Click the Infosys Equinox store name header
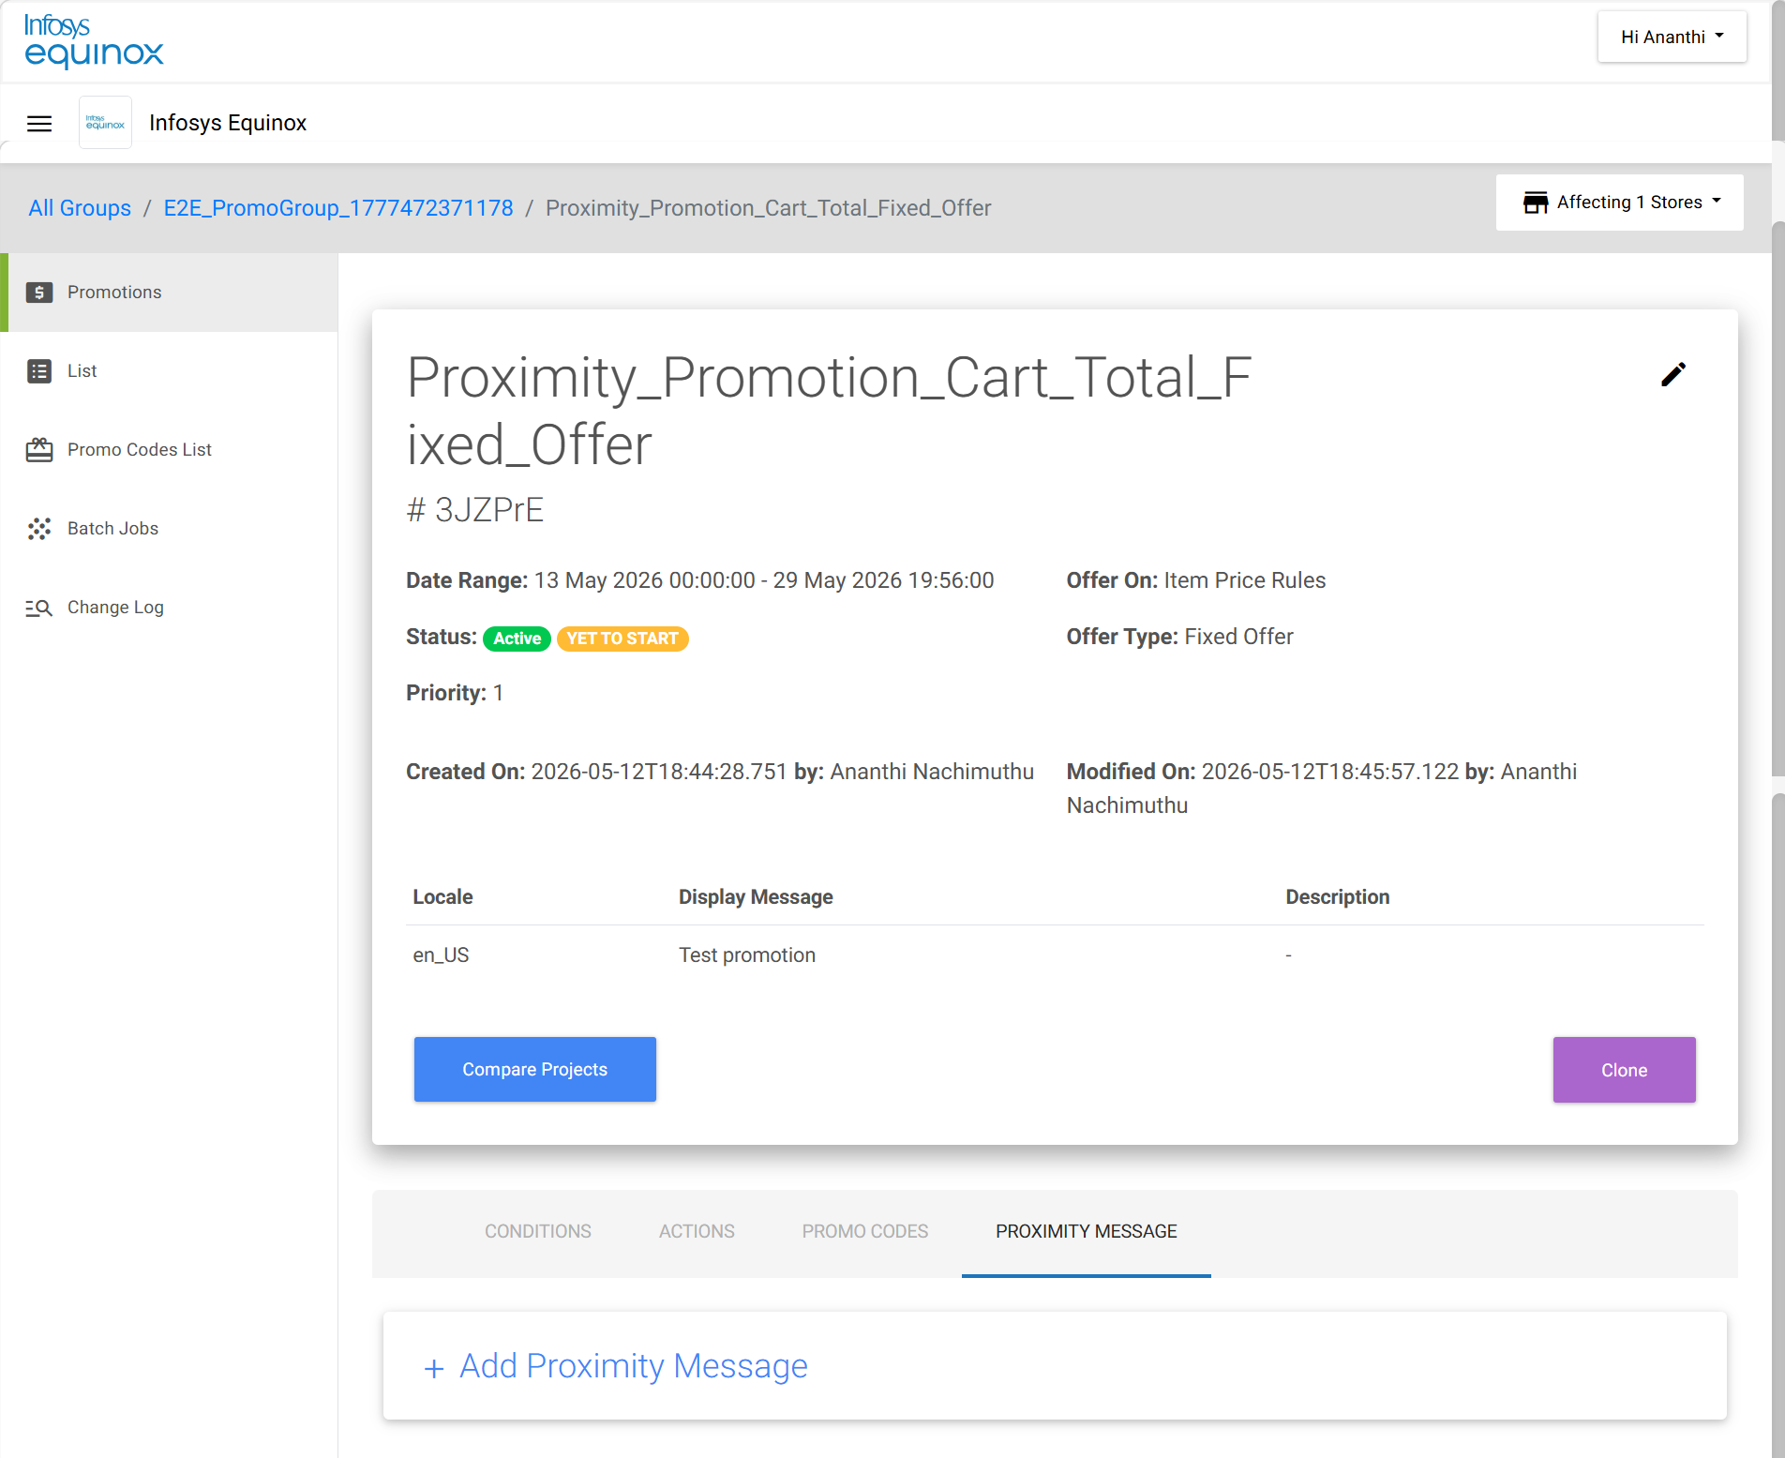Viewport: 1785px width, 1458px height. coord(228,123)
